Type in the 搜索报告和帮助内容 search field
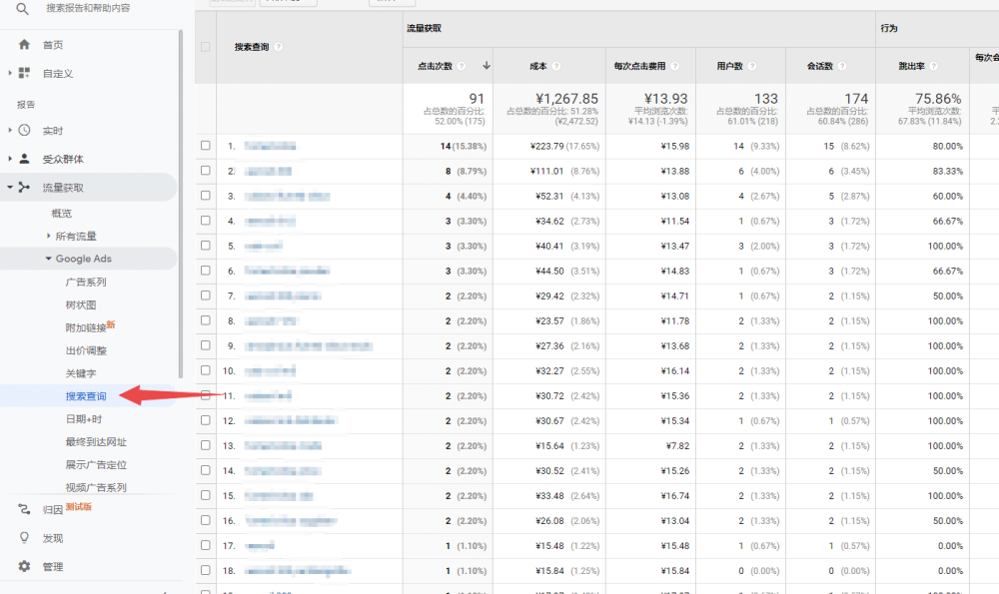Screen dimensions: 999x594 click(100, 9)
